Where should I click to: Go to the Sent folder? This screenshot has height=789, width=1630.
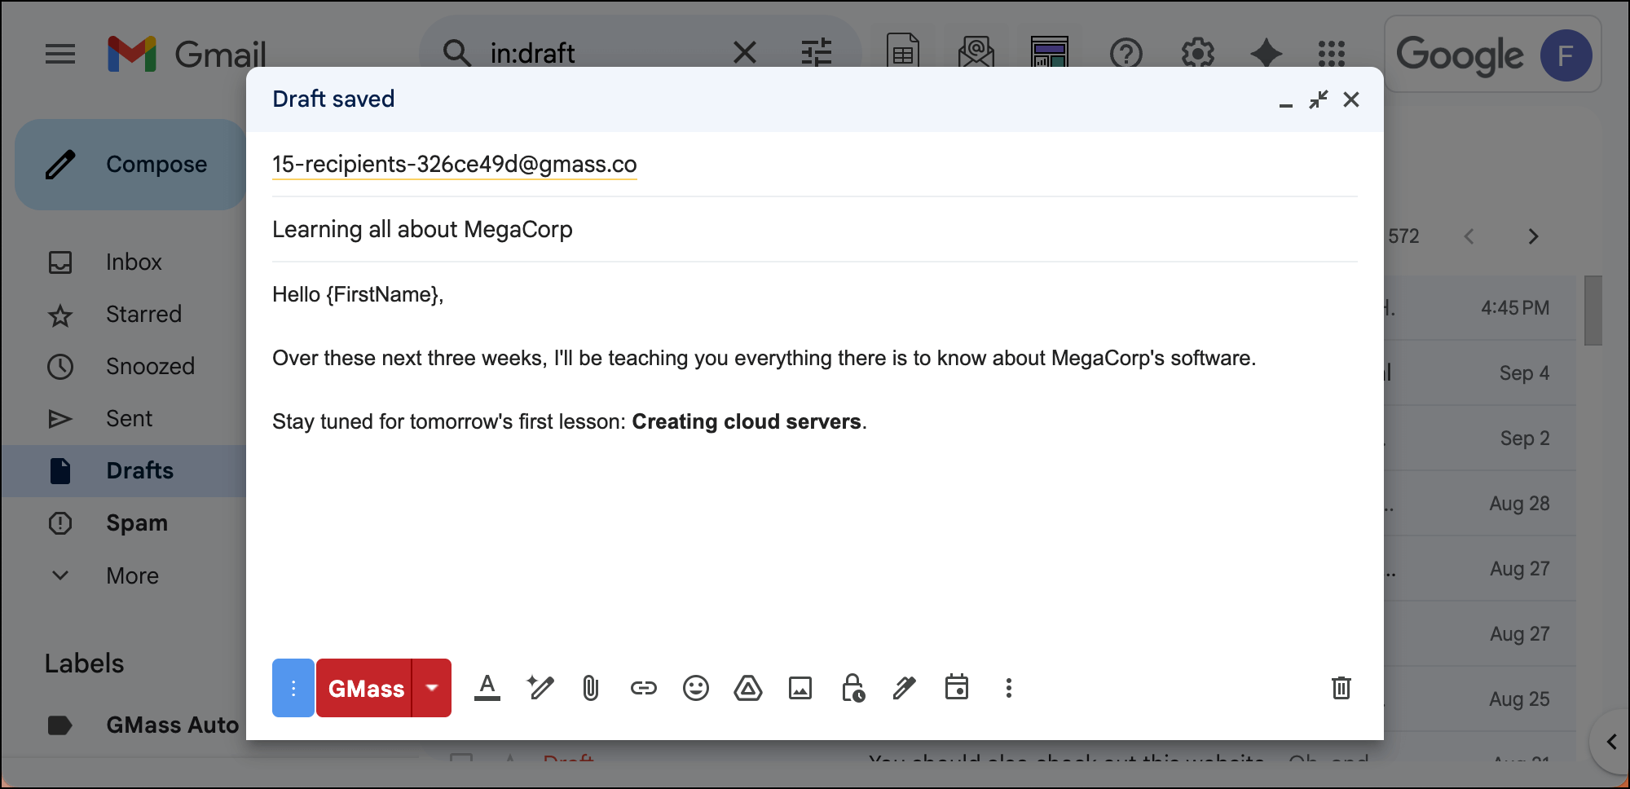coord(129,419)
